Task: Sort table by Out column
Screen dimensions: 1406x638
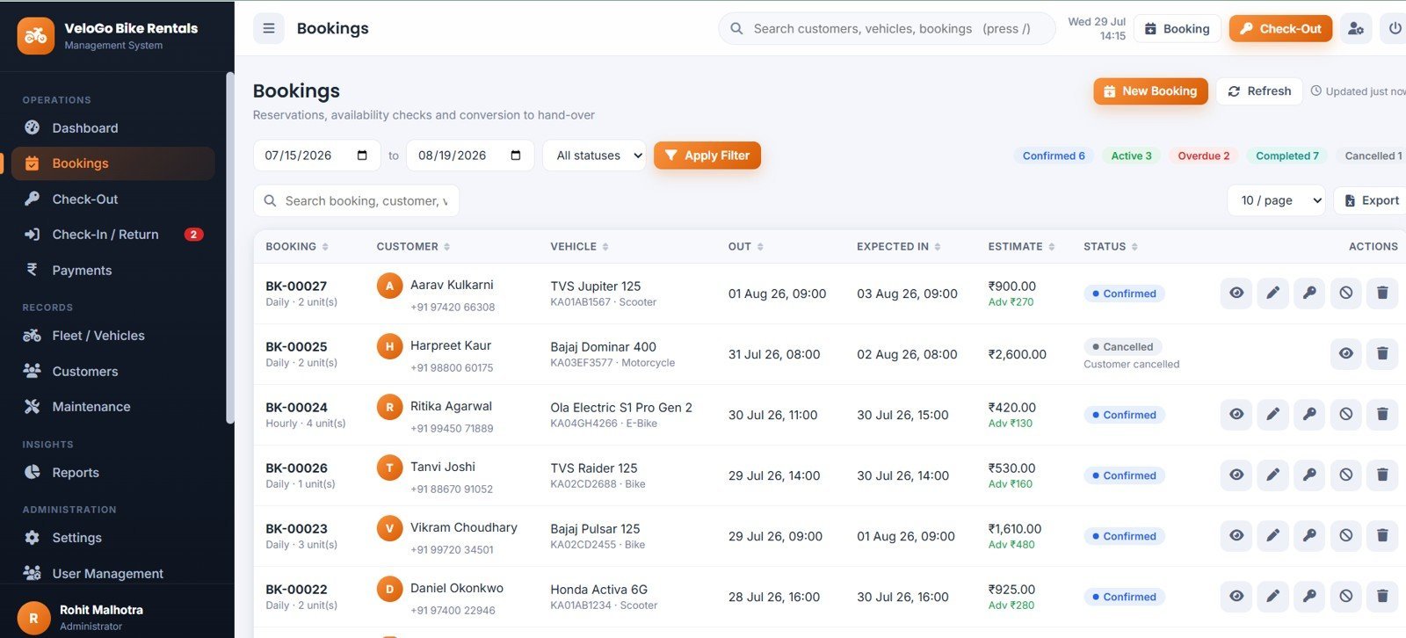Action: (x=746, y=247)
